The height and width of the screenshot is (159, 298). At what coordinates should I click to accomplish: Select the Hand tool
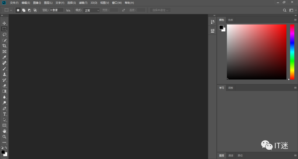pyautogui.click(x=4, y=131)
